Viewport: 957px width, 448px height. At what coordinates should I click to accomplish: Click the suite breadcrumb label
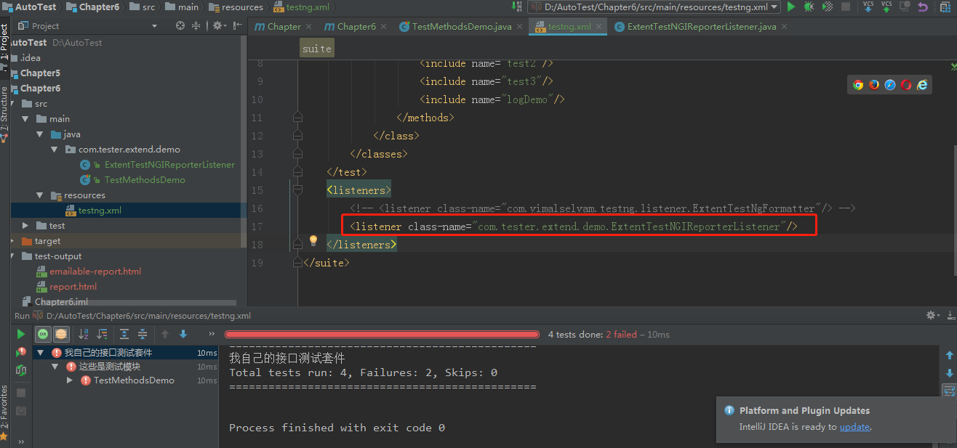tap(317, 49)
